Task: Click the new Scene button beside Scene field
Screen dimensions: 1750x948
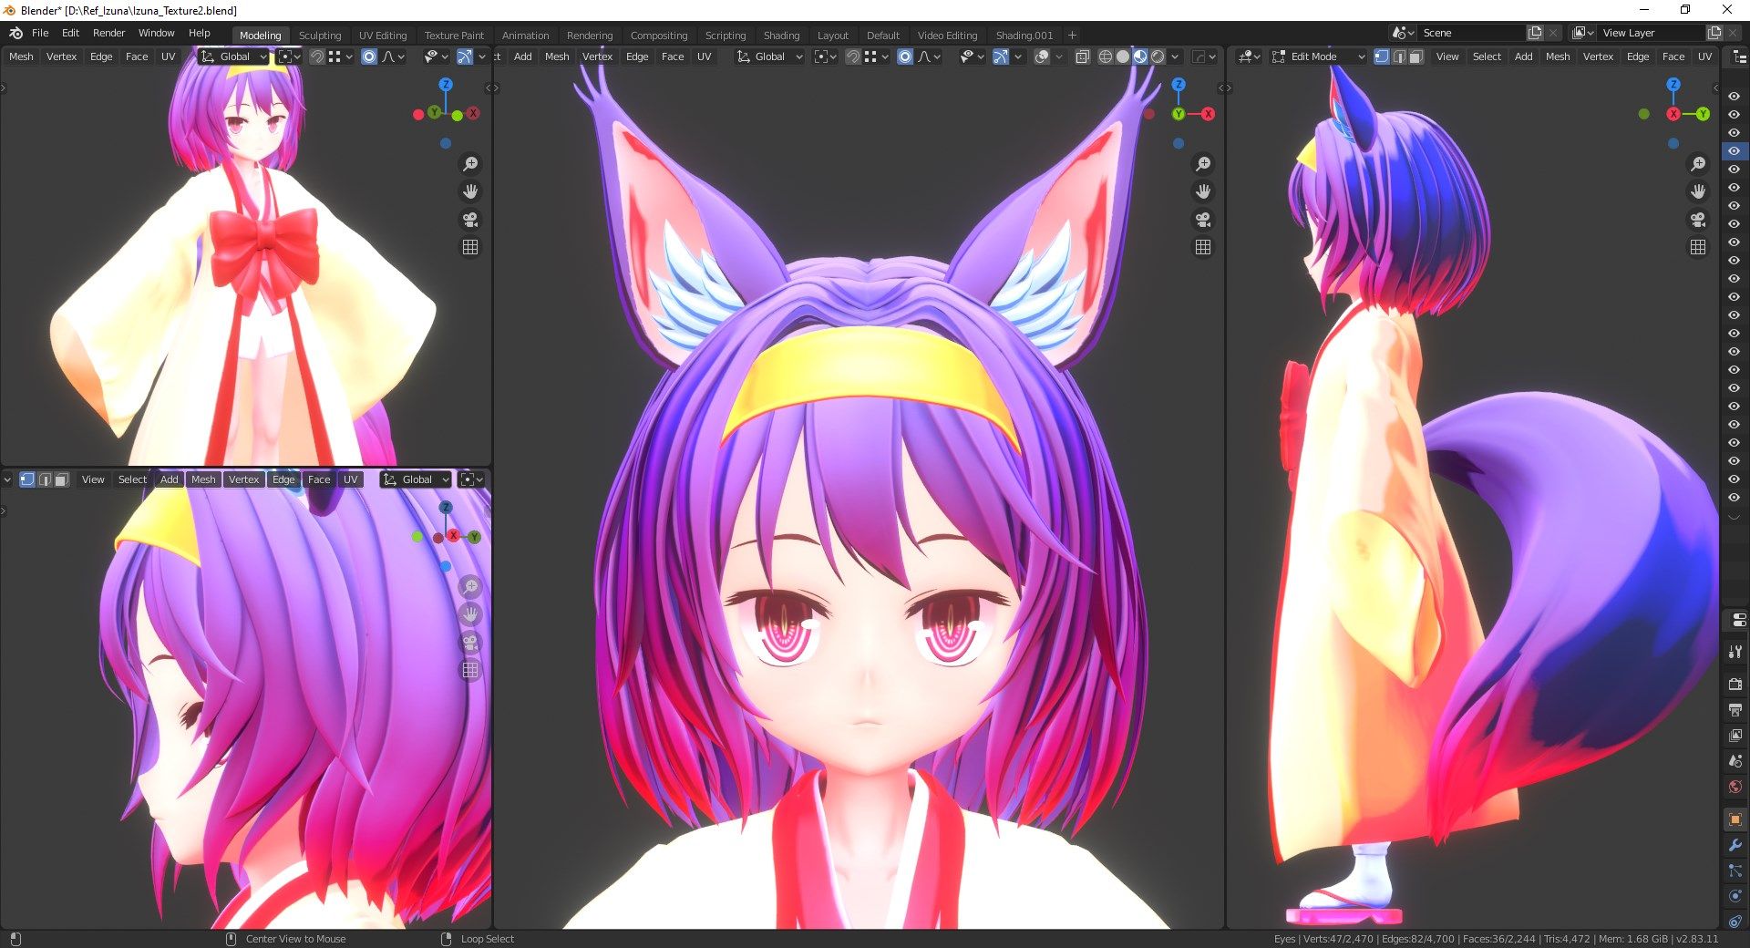Action: pos(1534,32)
